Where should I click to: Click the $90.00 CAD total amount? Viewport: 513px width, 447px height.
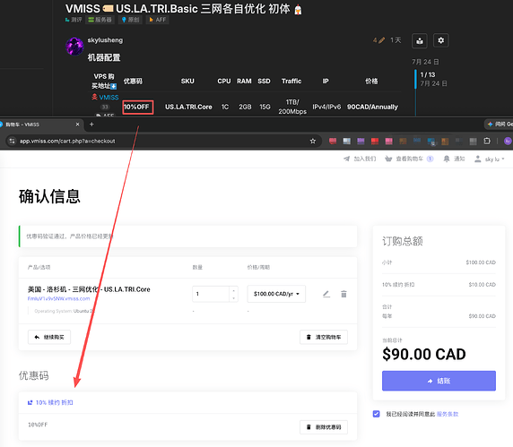click(424, 354)
